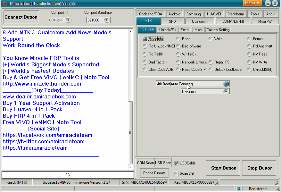The width and height of the screenshot is (281, 192).
Task: Open the Custom Setting sub-tab
Action: (x=218, y=30)
